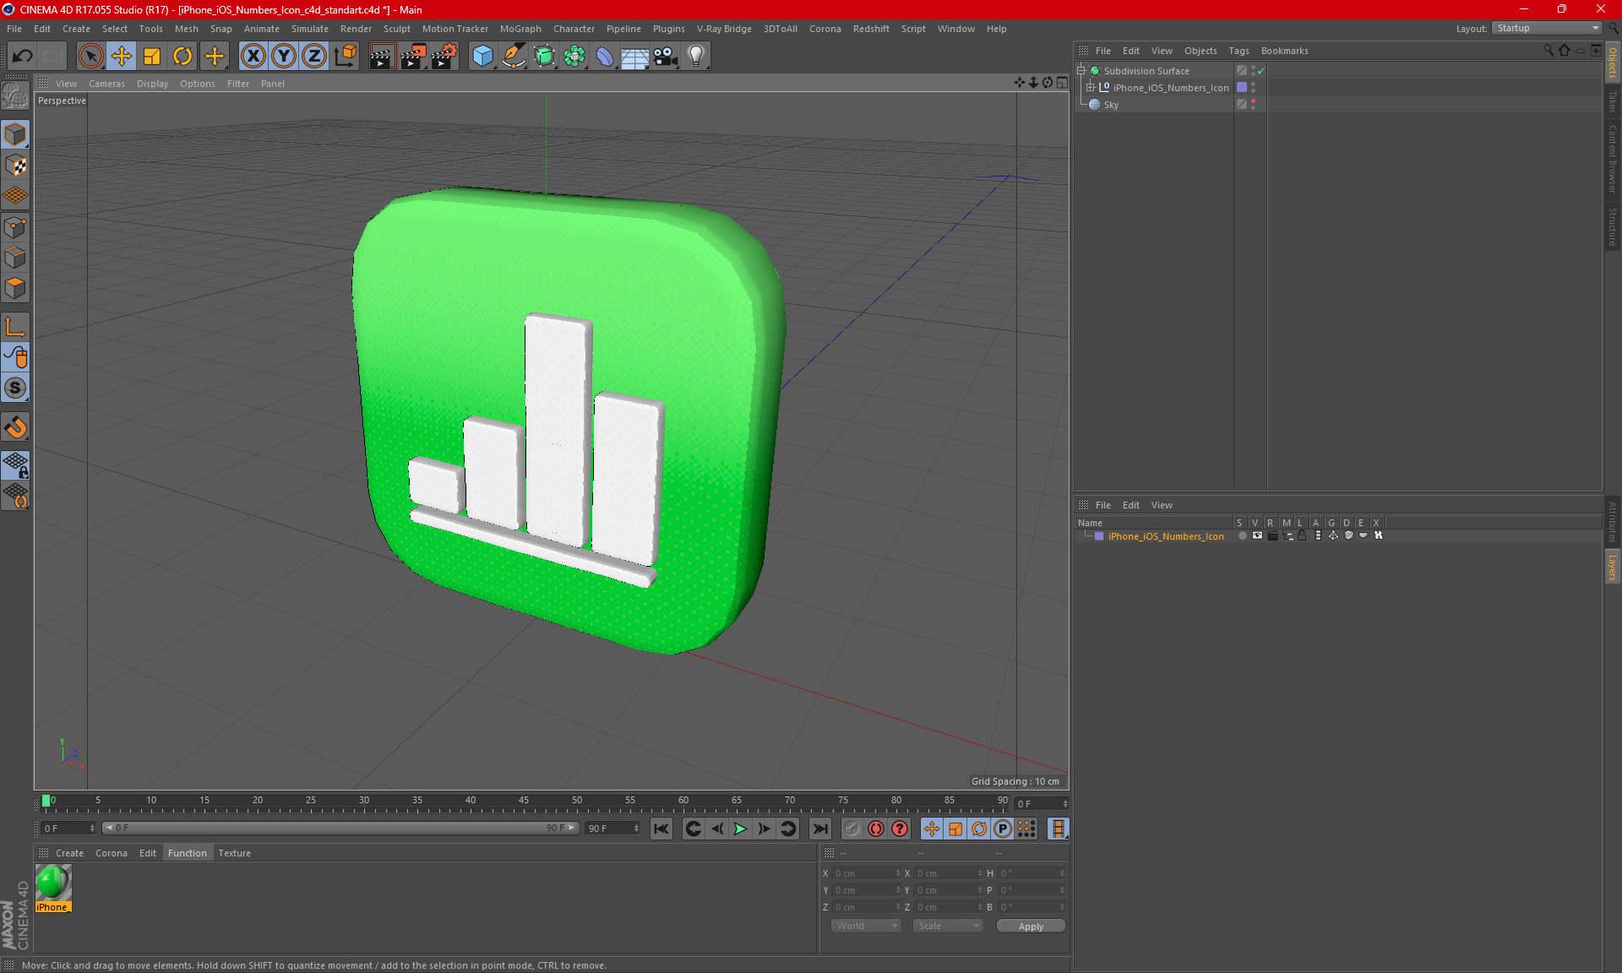Toggle Y axis lock
The image size is (1622, 973).
point(284,56)
